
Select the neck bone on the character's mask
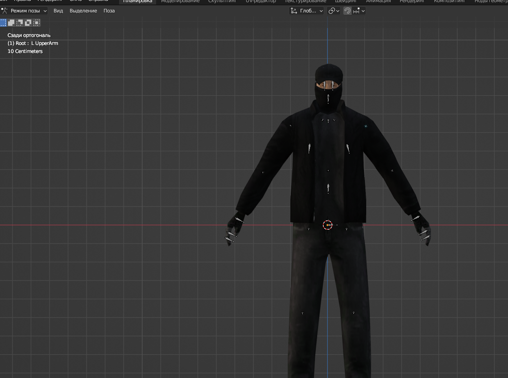coord(328,98)
